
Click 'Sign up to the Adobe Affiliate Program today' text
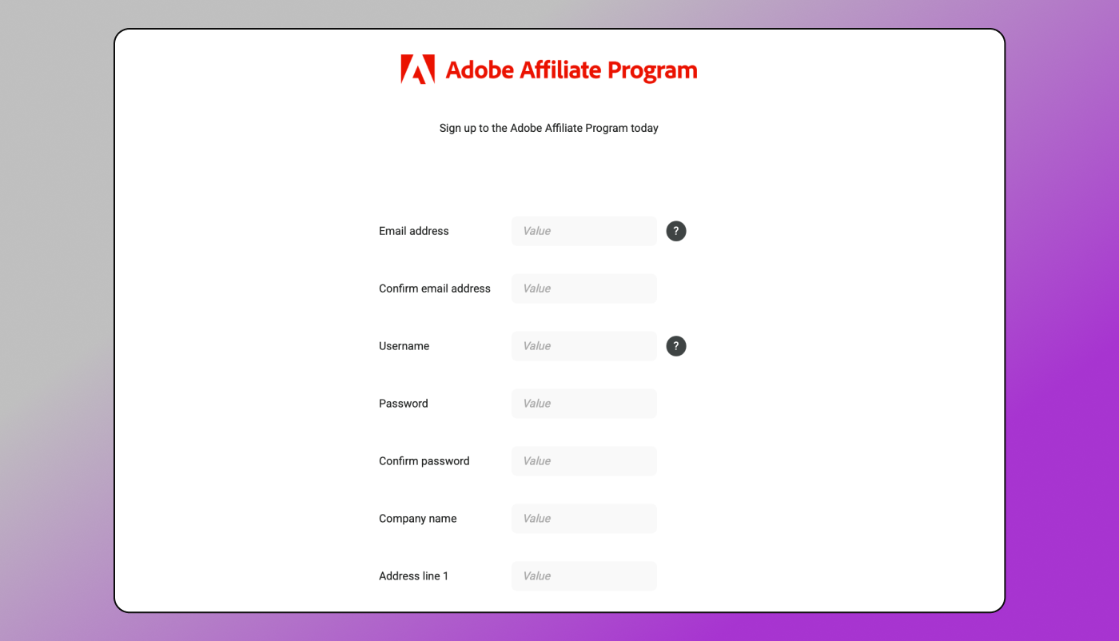[549, 128]
